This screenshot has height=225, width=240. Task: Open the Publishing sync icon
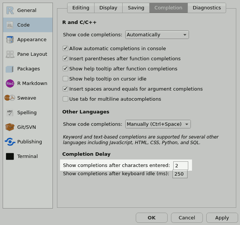pos(10,142)
